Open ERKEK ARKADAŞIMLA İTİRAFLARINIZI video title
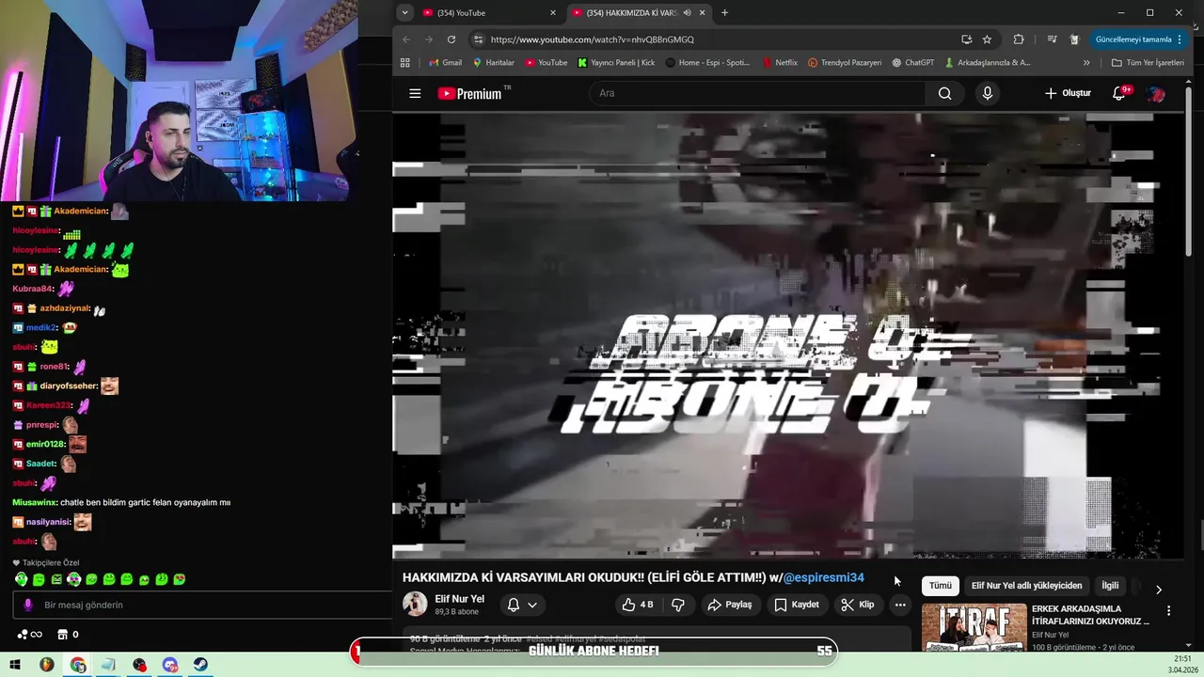The width and height of the screenshot is (1204, 677). click(x=1090, y=615)
